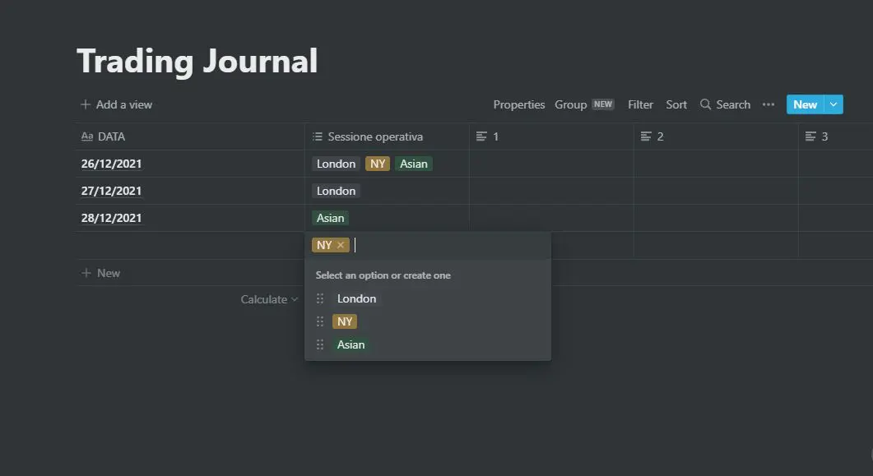The width and height of the screenshot is (873, 476).
Task: Click Add a view
Action: (x=116, y=104)
